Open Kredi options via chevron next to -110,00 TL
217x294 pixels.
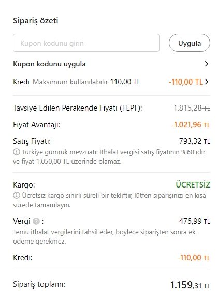tap(207, 82)
